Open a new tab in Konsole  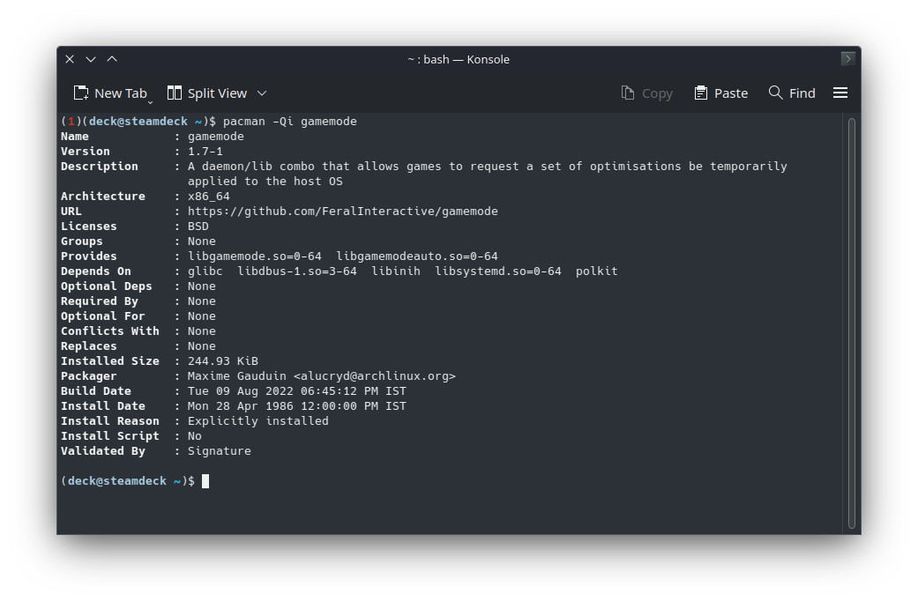(110, 93)
